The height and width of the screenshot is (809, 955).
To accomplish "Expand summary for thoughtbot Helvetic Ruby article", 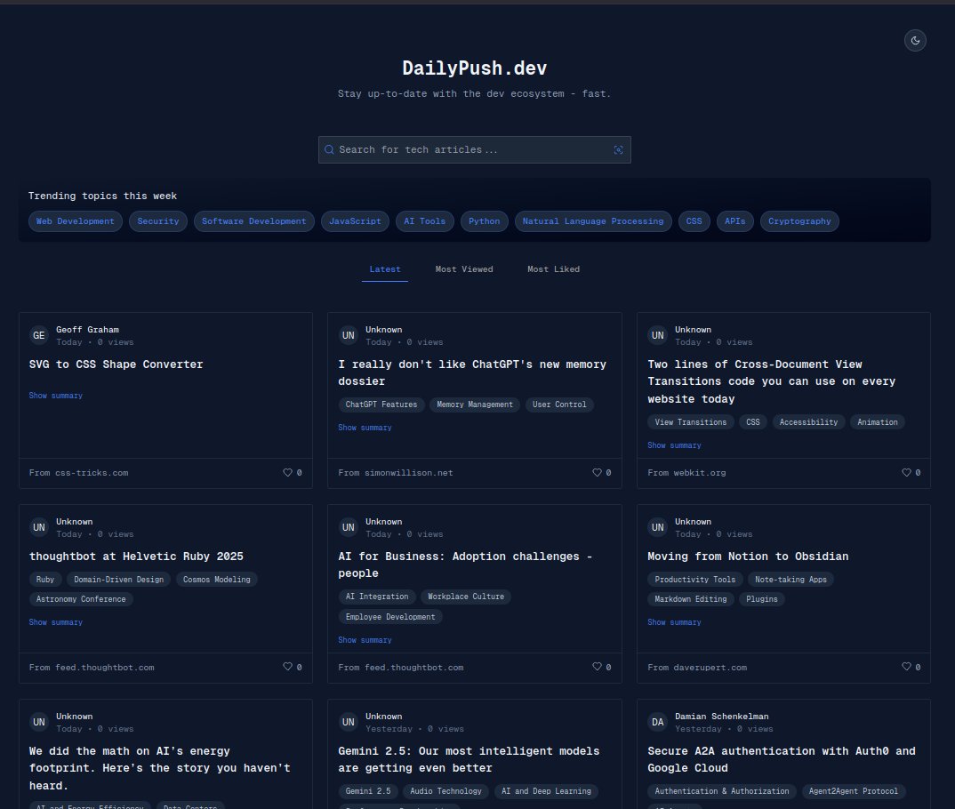I will (x=55, y=622).
